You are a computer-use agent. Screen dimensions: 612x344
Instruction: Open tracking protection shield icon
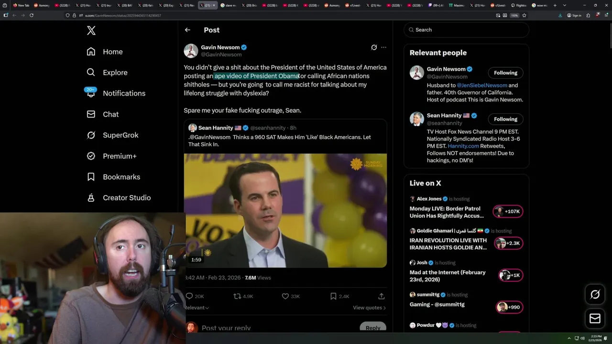67,15
